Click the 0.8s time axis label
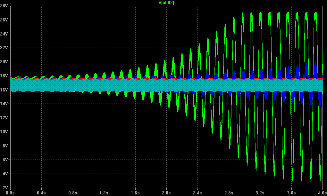 click(x=72, y=193)
